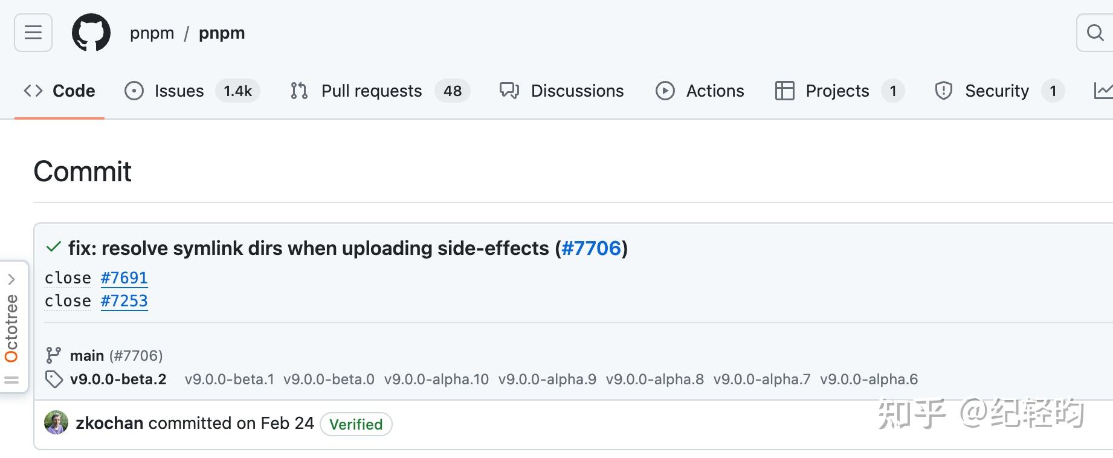Click the git branch icon beside main

(x=54, y=355)
